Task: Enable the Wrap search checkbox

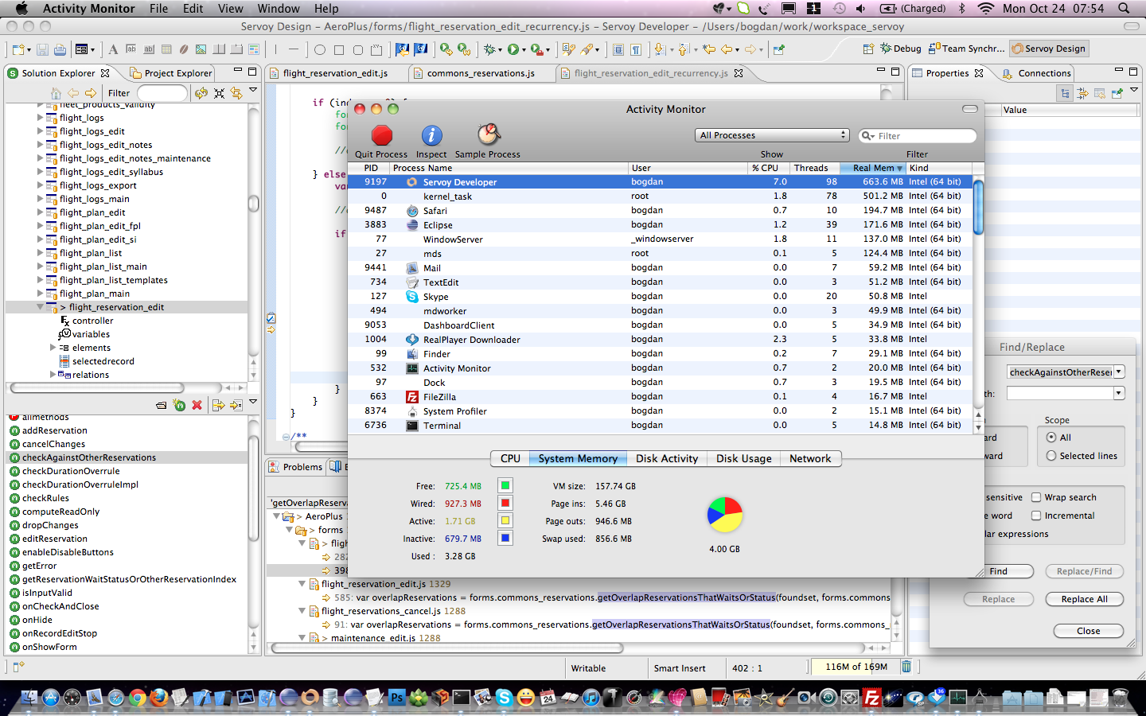Action: (x=1036, y=497)
